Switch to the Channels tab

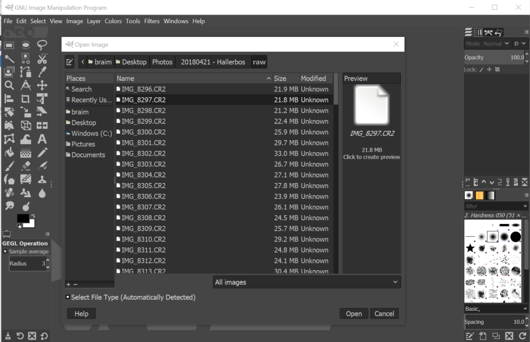479,32
